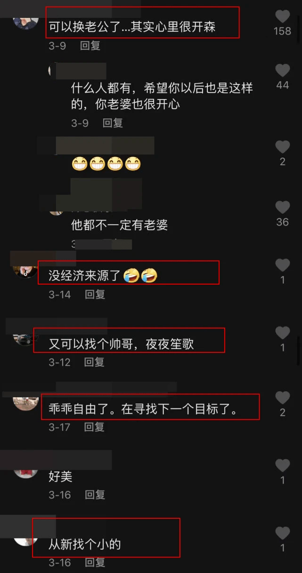Like the 没经济来源了 comment
Image resolution: width=302 pixels, height=573 pixels.
pyautogui.click(x=283, y=265)
